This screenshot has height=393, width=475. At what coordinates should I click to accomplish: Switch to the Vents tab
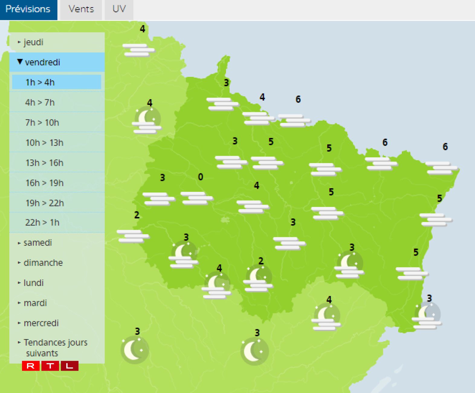pyautogui.click(x=81, y=9)
